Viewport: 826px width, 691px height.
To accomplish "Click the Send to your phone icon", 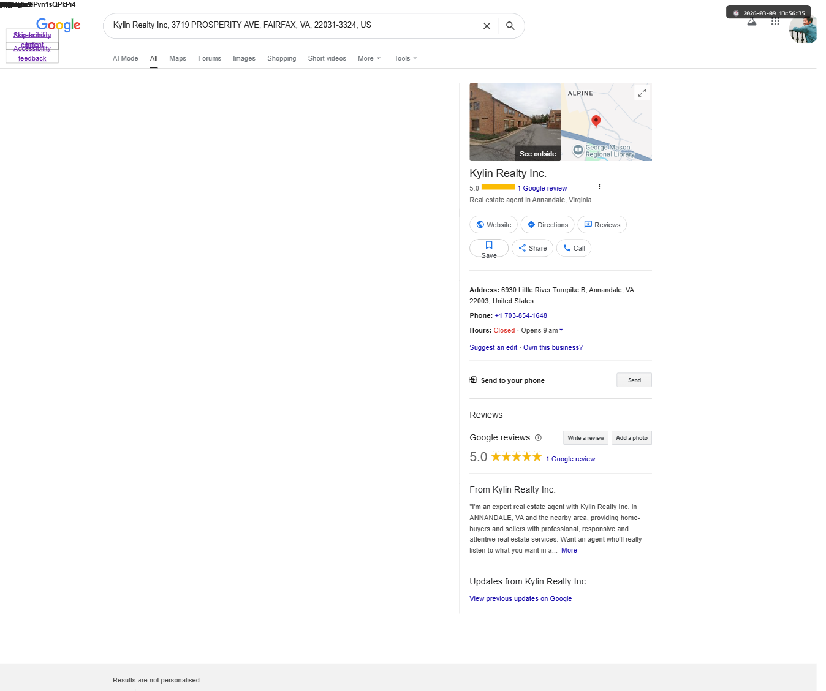I will (473, 380).
